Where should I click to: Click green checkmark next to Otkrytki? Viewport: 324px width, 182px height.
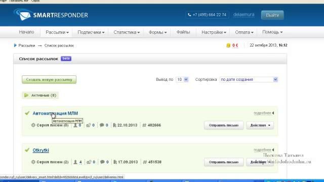pyautogui.click(x=27, y=150)
